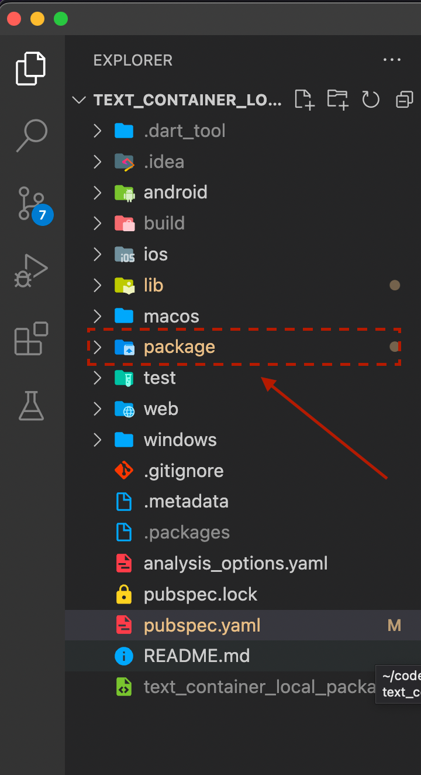Open the Search view icon
The image size is (421, 775).
pyautogui.click(x=31, y=135)
